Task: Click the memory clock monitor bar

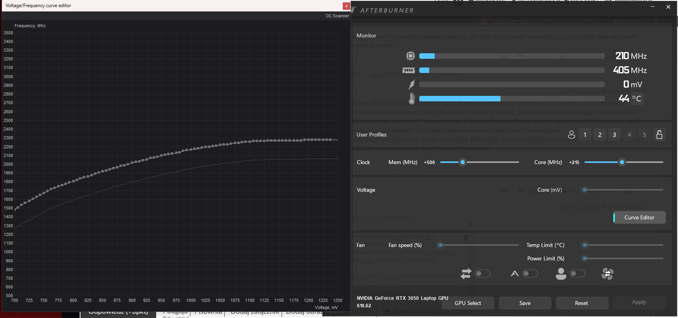Action: pos(512,70)
